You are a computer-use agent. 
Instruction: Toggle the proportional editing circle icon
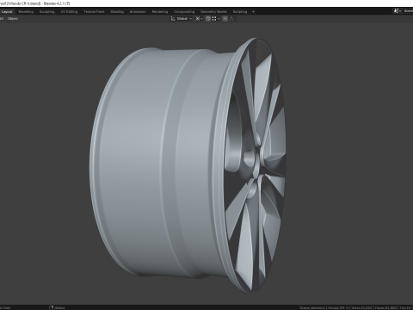[225, 19]
